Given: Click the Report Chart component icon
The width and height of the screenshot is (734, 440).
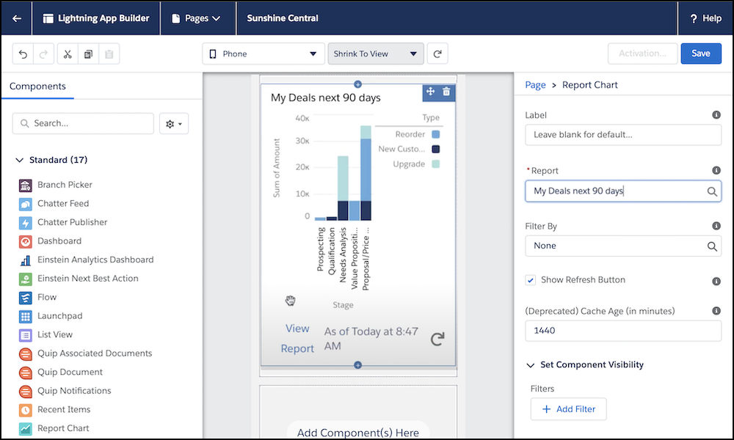Looking at the screenshot, I should [x=25, y=428].
